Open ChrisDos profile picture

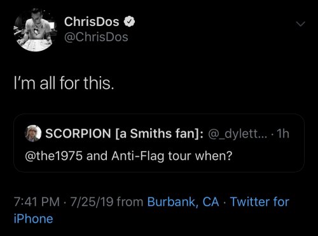pos(35,30)
